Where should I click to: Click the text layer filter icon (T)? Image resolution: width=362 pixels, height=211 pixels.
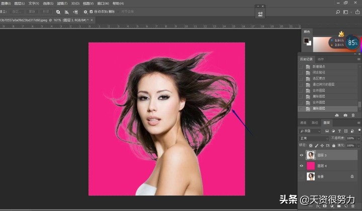coord(339,131)
